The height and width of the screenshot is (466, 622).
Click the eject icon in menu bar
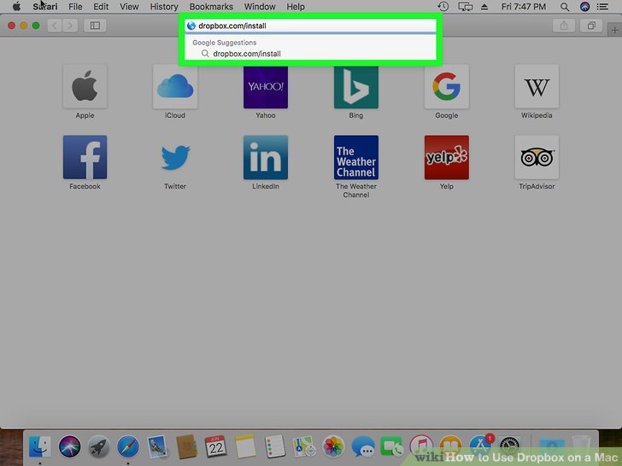tap(484, 7)
